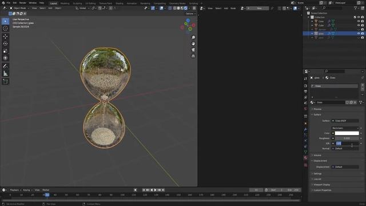366x206 pixels.
Task: Select the Annotate tool
Action: click(x=5, y=66)
